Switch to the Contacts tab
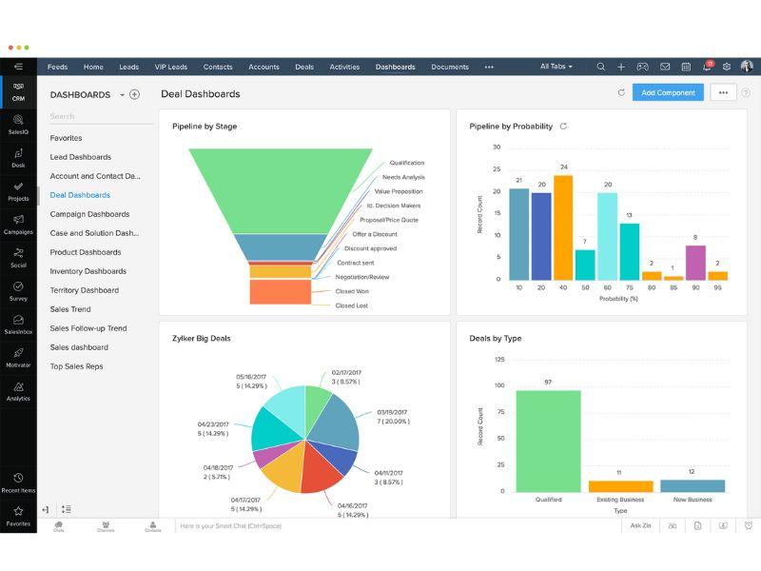The width and height of the screenshot is (761, 571). tap(218, 67)
